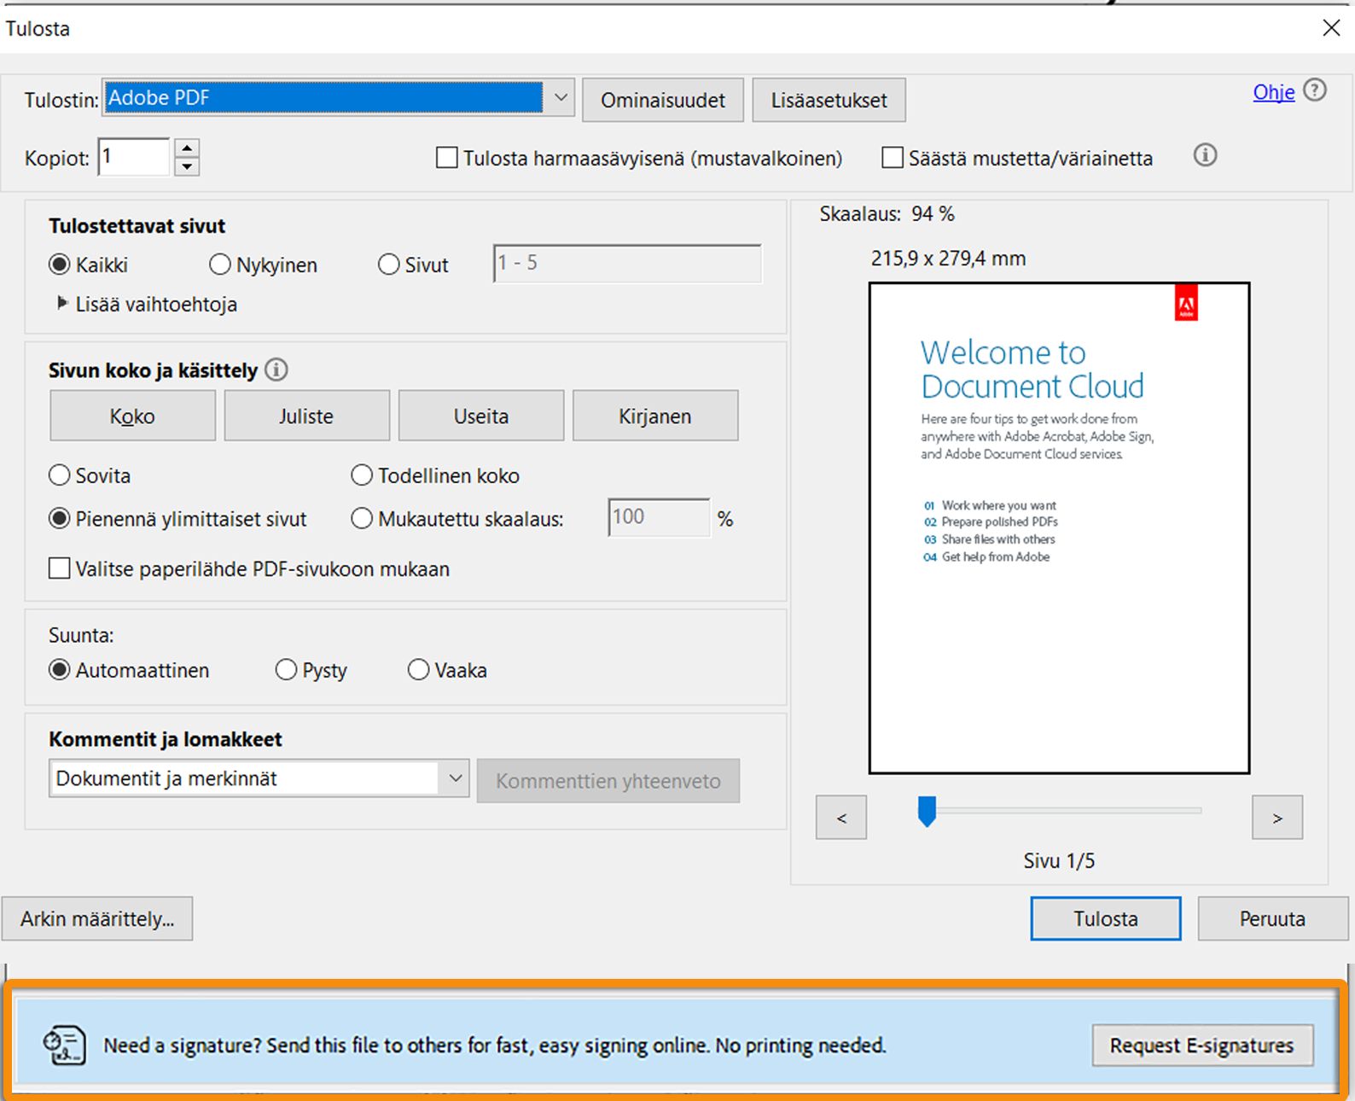Select the Kaikki radio button
The height and width of the screenshot is (1101, 1355).
coord(59,265)
